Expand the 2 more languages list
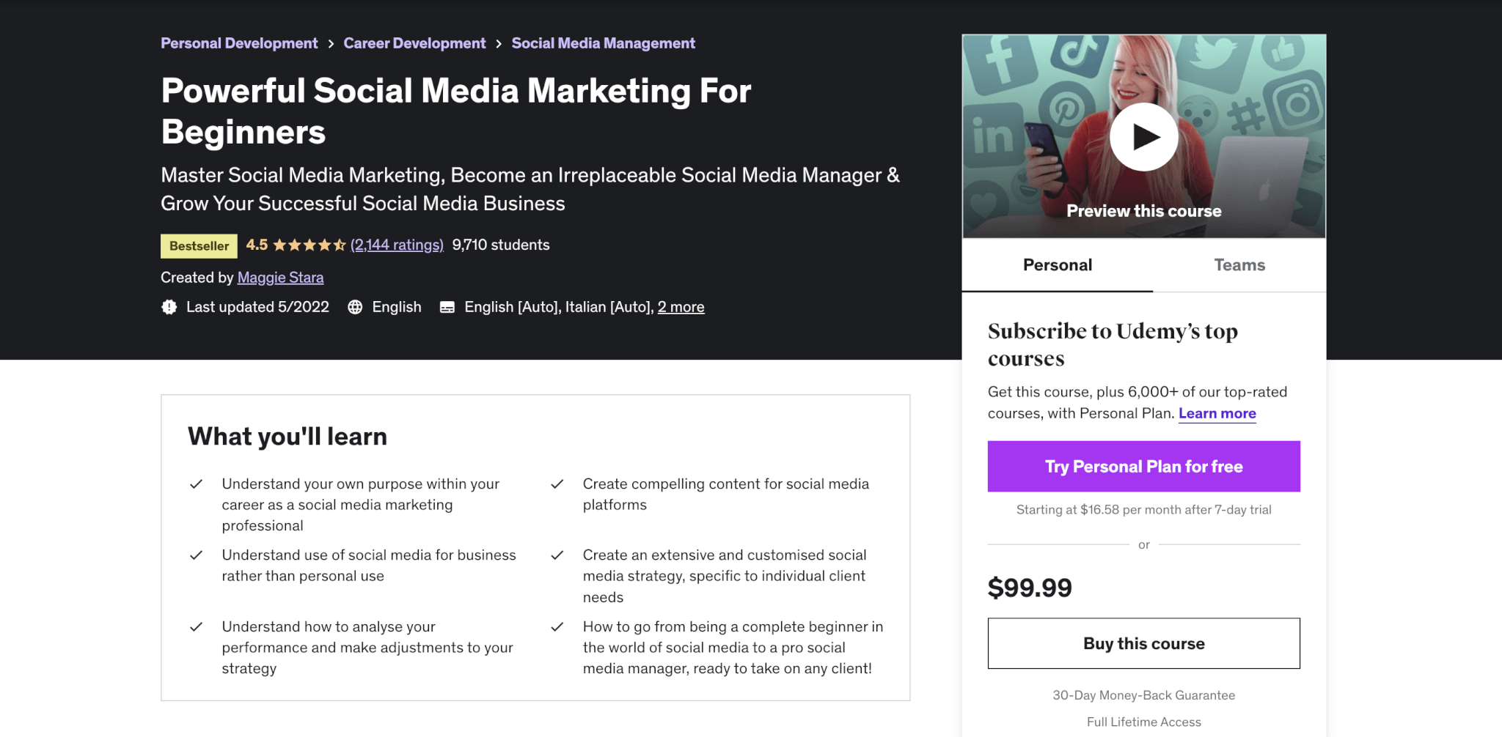1502x737 pixels. click(x=681, y=307)
